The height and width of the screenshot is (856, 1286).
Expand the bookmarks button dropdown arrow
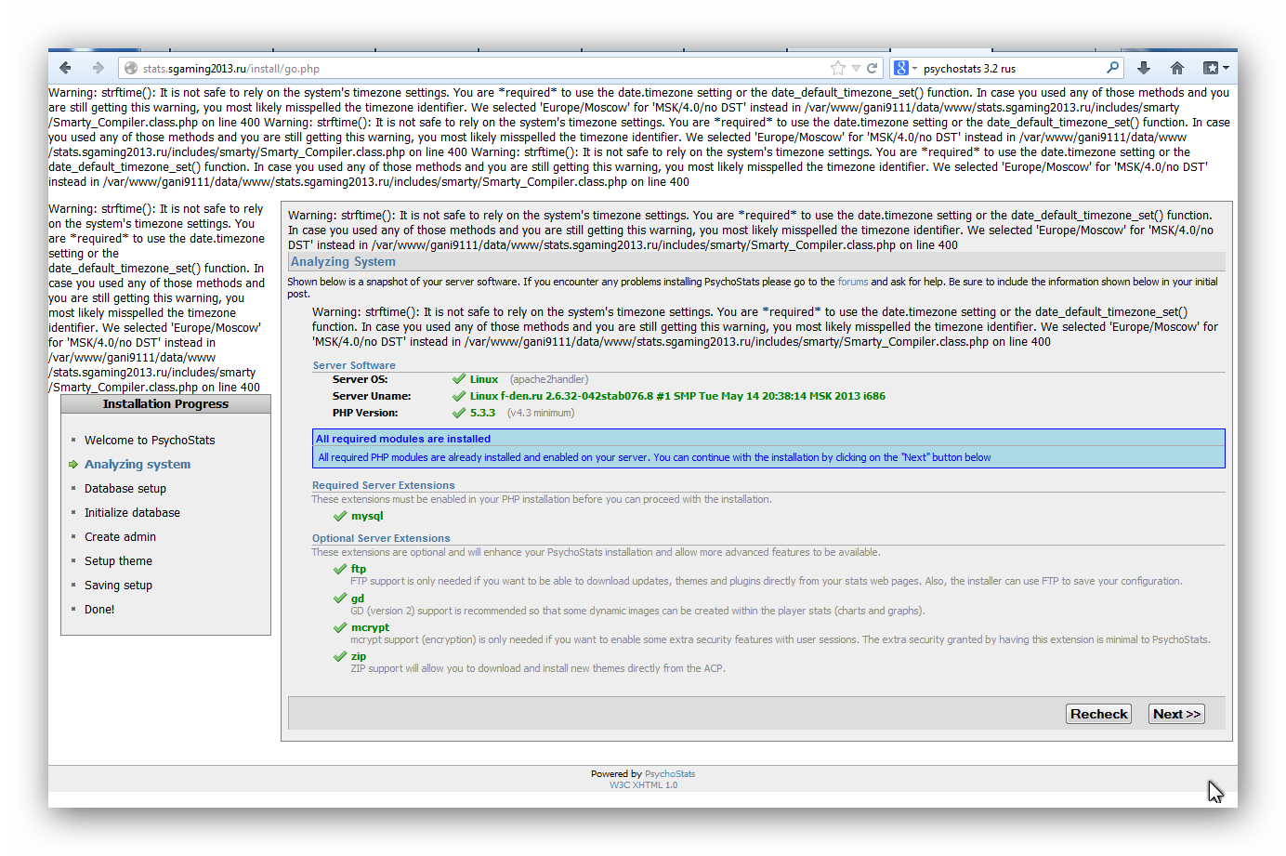click(1226, 69)
